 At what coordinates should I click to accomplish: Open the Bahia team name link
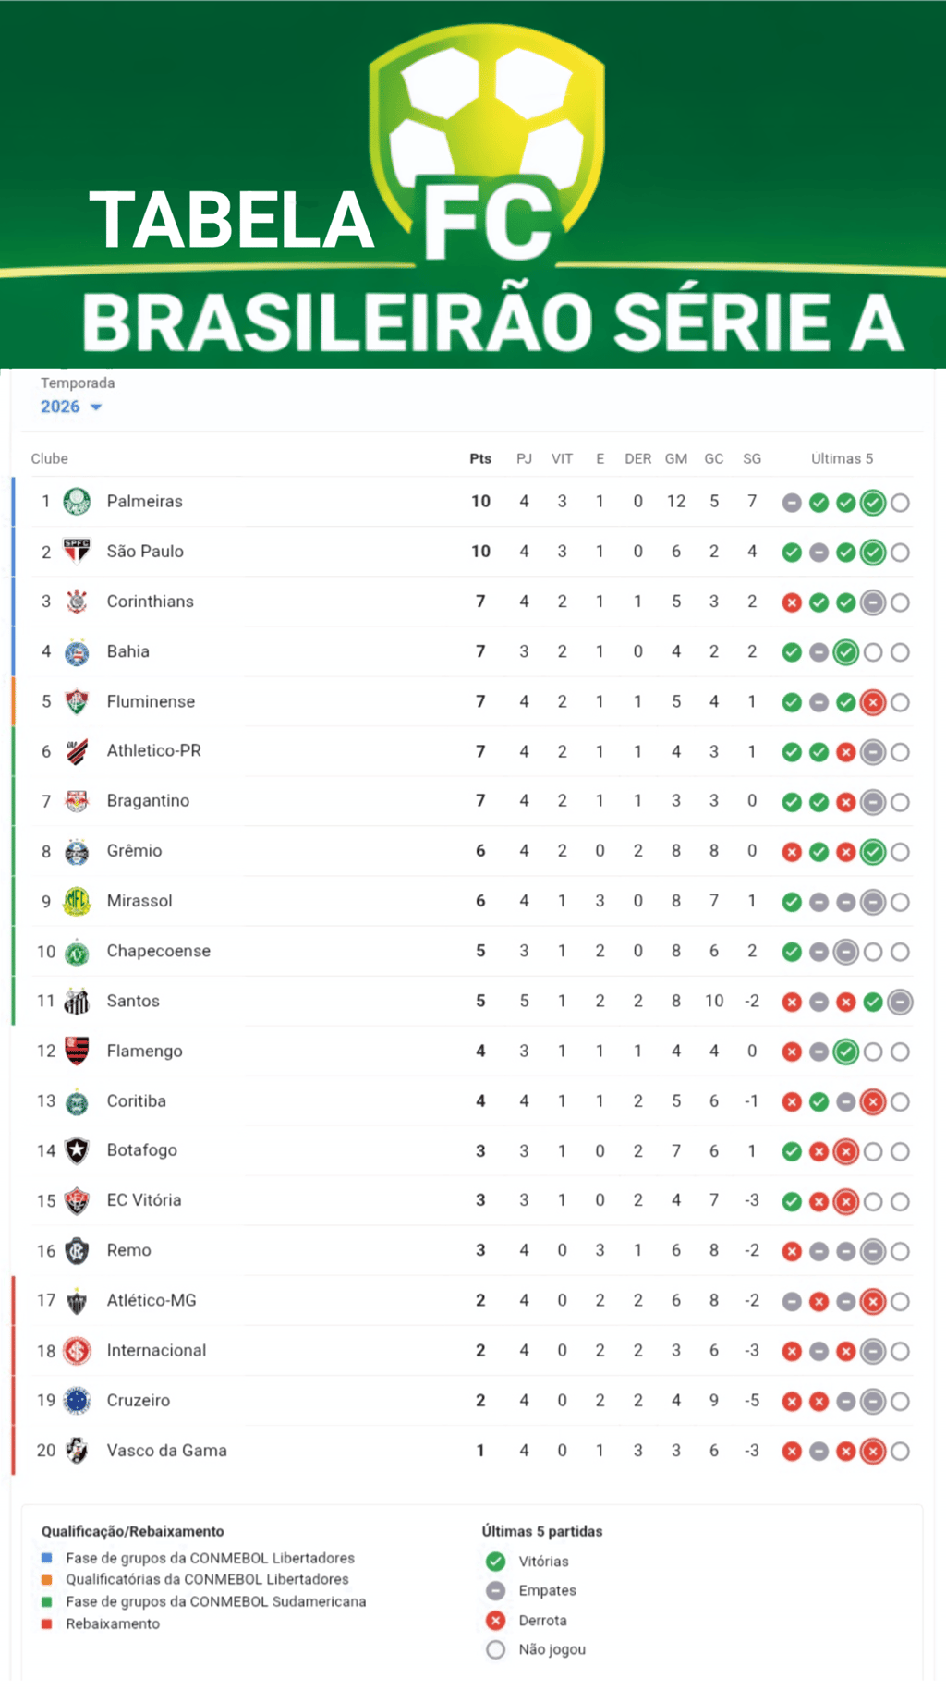127,651
